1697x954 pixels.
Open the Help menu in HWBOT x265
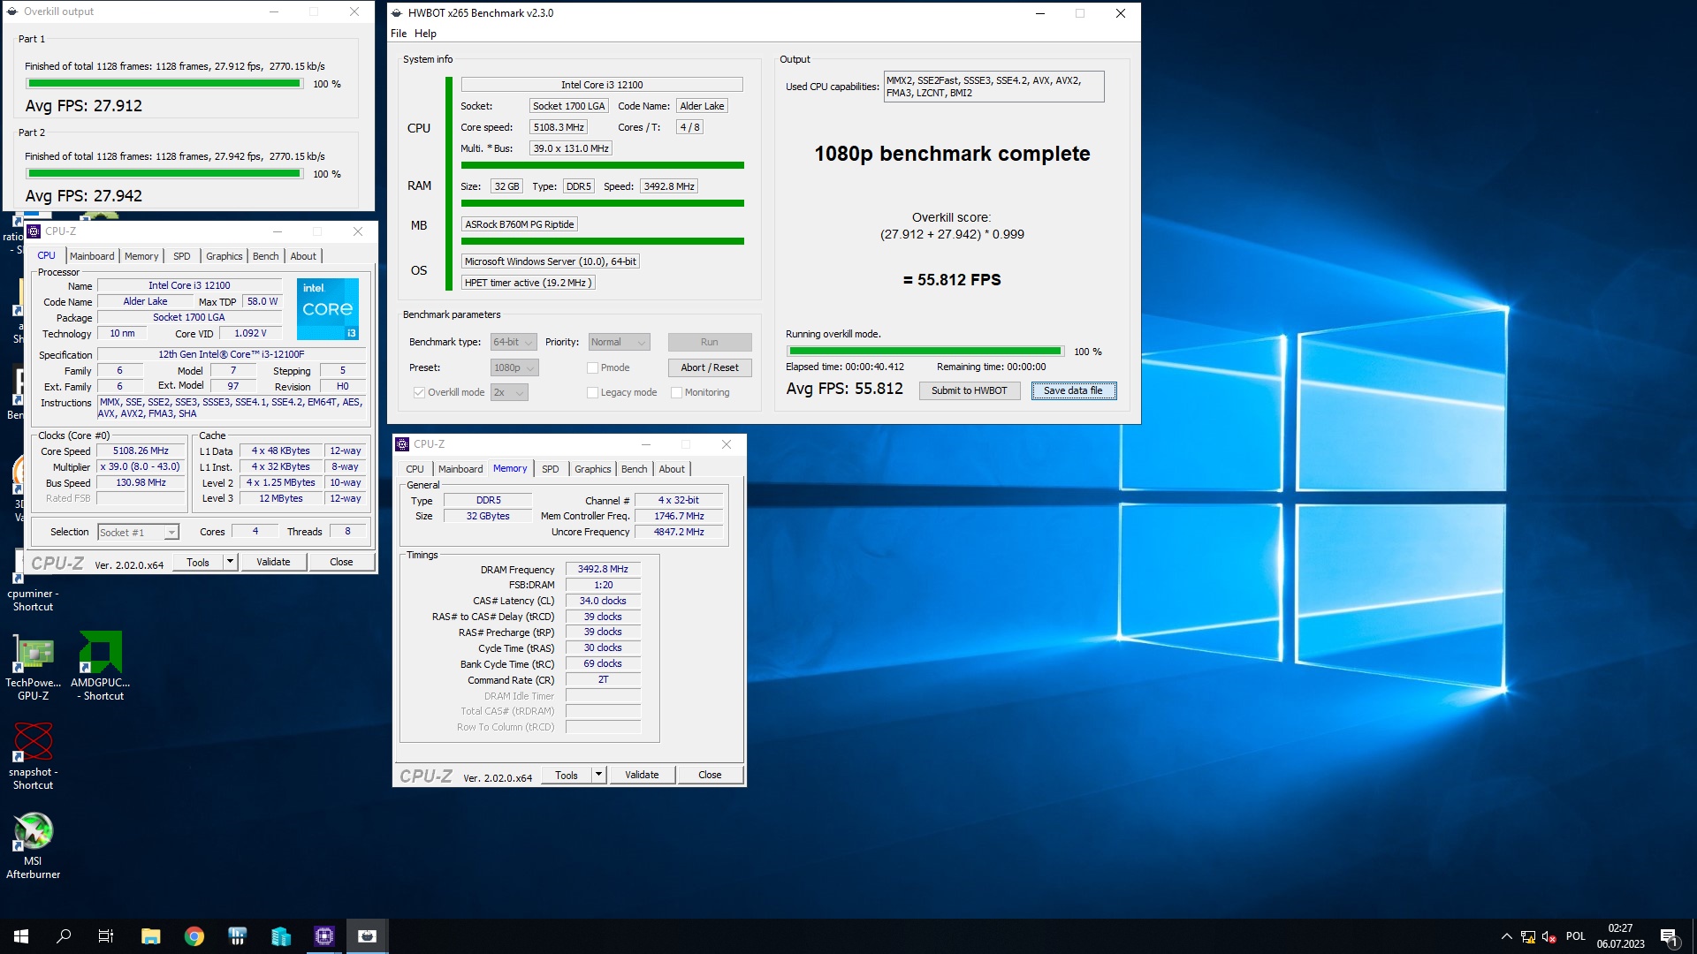[x=425, y=34]
